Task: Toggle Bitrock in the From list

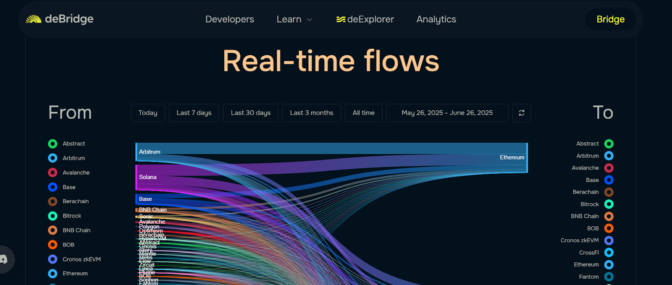Action: click(x=65, y=216)
